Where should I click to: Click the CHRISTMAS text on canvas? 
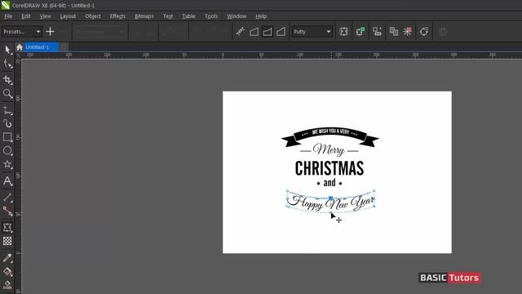(330, 168)
